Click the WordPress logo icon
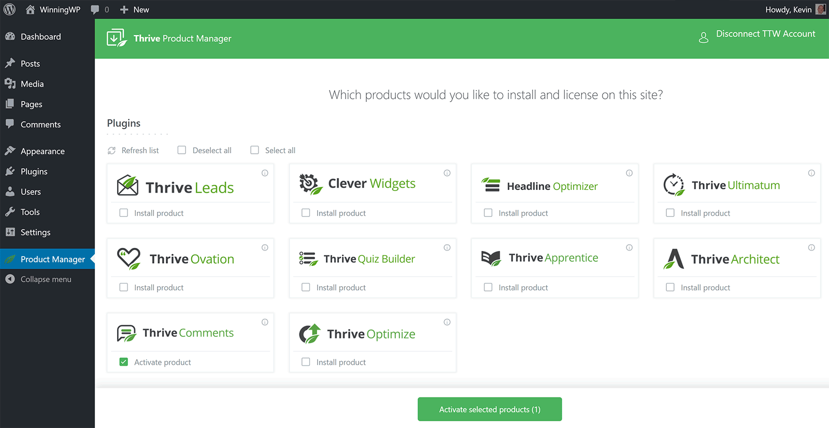Image resolution: width=829 pixels, height=428 pixels. pyautogui.click(x=9, y=9)
